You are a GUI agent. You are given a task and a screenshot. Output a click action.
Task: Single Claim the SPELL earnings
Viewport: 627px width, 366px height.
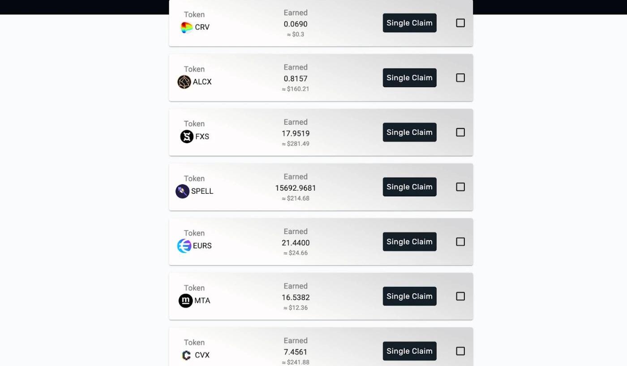[409, 187]
